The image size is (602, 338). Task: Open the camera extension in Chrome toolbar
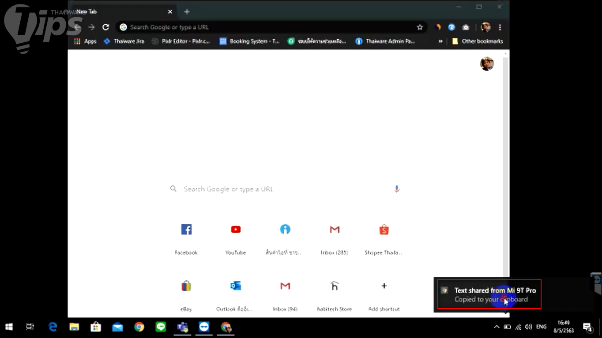click(466, 27)
